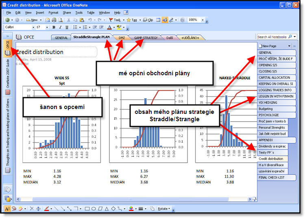Viewport: 305px width, 218px height.
Task: Click the Back navigation arrow icon
Action: point(7,20)
